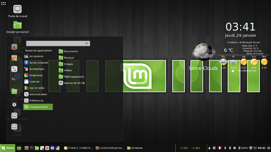Click the menu search field
Screen dimensions: 271x152
(58, 44)
